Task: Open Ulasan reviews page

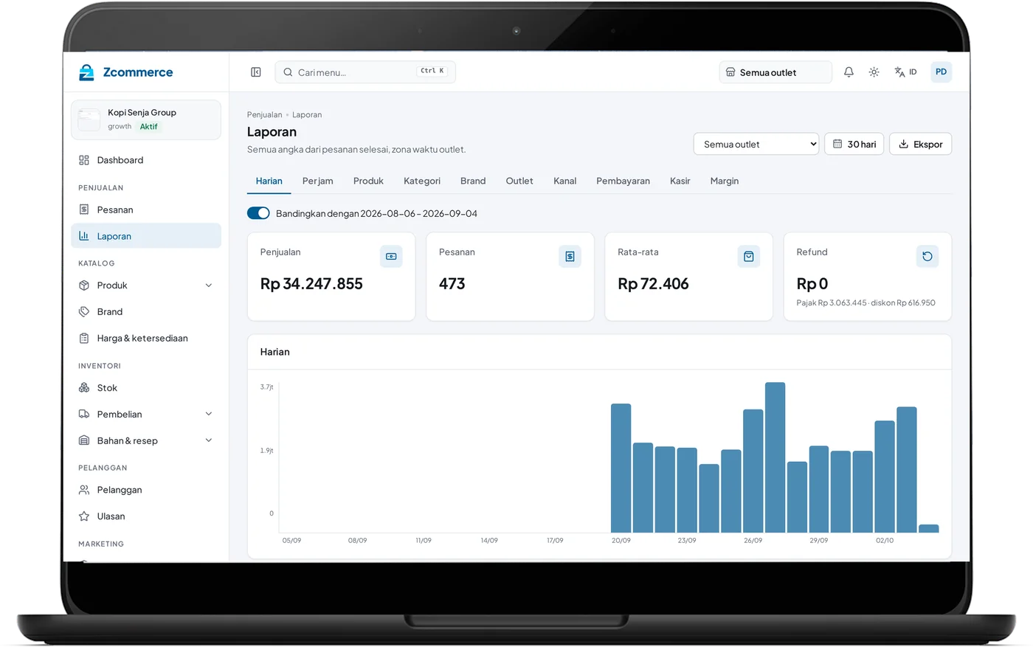Action: pos(146,516)
